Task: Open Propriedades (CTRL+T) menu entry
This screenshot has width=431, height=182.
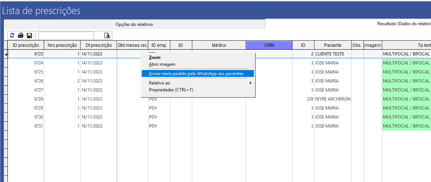Action: click(171, 90)
